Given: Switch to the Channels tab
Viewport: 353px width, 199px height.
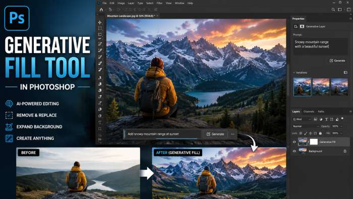Looking at the screenshot, I should tap(309, 112).
